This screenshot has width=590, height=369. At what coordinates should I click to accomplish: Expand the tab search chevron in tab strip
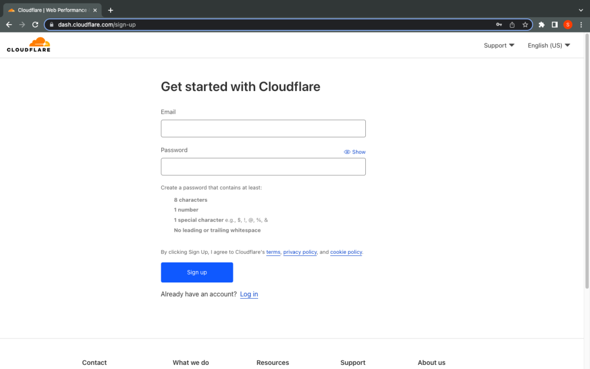pos(580,10)
